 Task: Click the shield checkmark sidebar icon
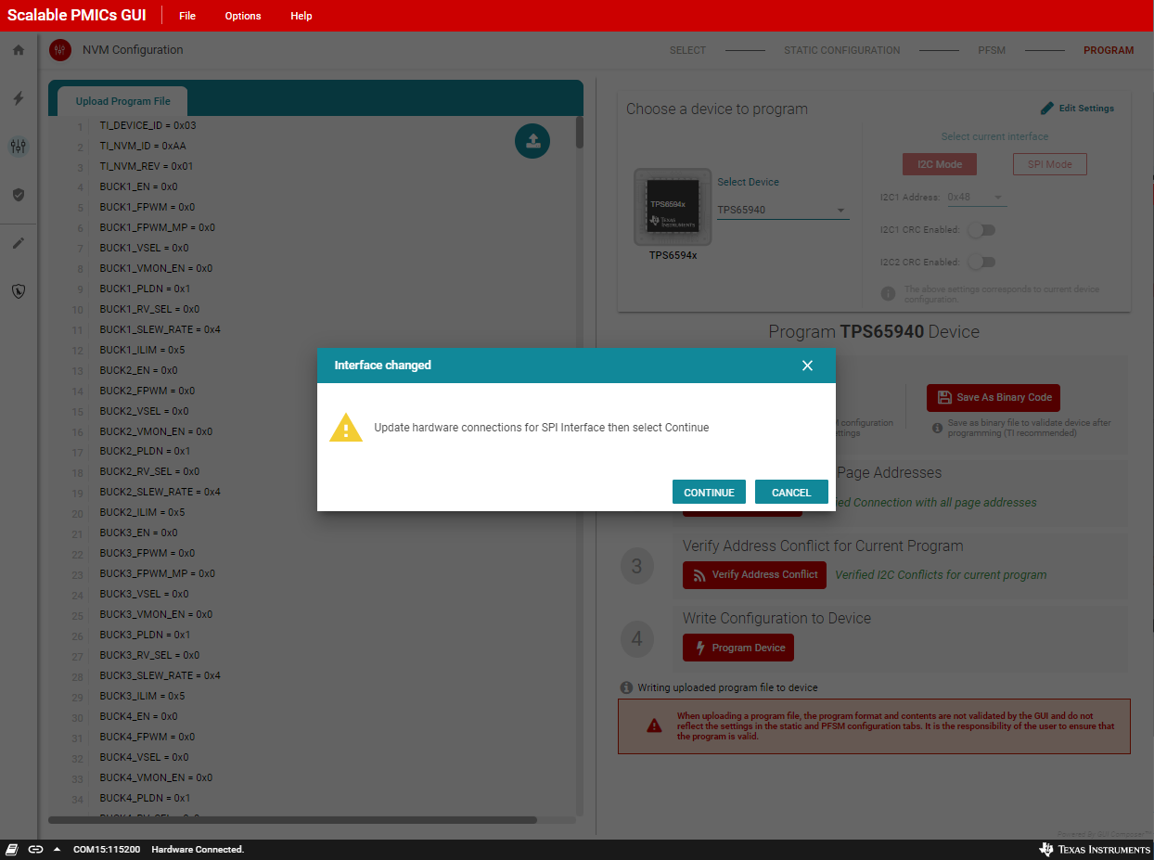(x=19, y=195)
